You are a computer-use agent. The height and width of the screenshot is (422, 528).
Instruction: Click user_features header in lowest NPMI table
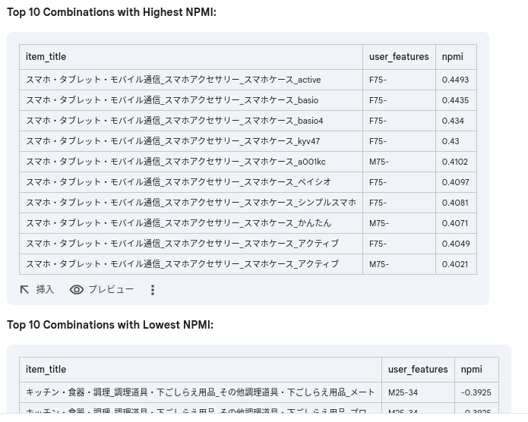pyautogui.click(x=418, y=370)
